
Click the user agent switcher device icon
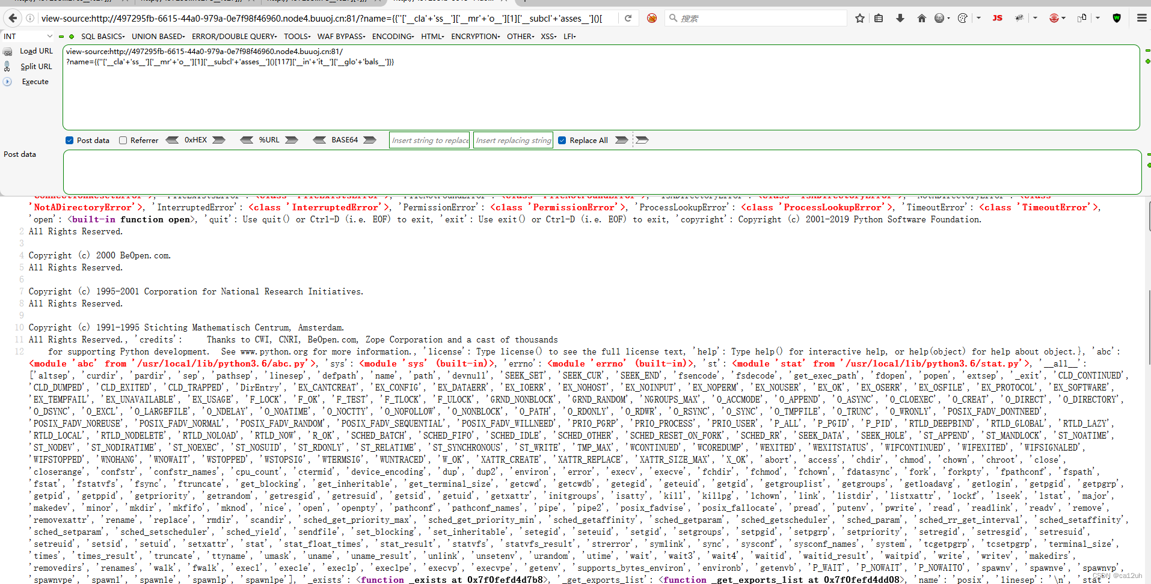click(x=1082, y=18)
